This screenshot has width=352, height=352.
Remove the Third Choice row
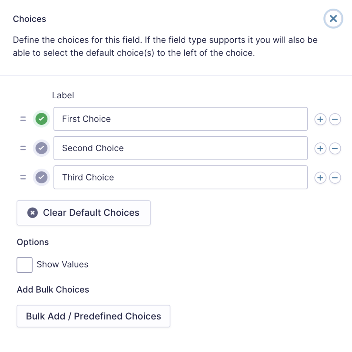coord(335,178)
